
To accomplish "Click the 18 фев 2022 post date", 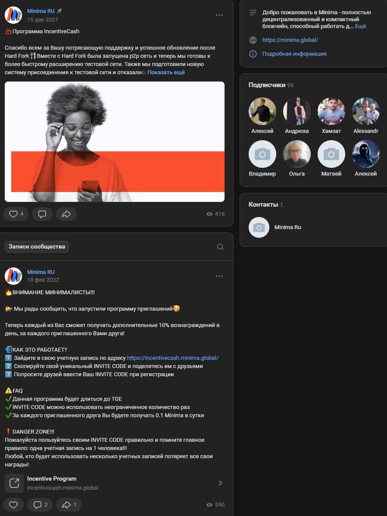I will (43, 280).
